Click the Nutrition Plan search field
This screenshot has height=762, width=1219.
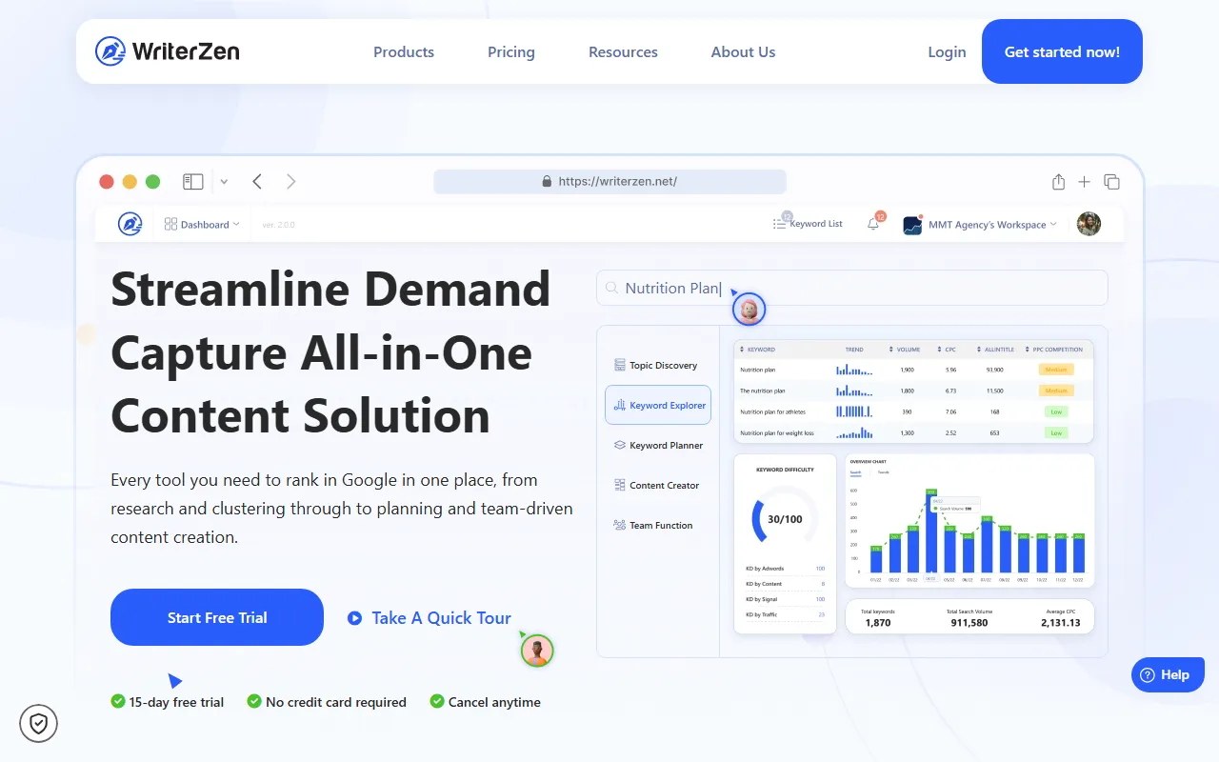pyautogui.click(x=852, y=288)
